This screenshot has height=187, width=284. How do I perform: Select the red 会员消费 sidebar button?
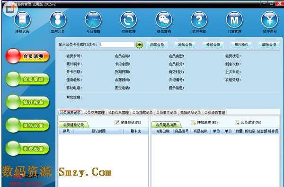click(27, 56)
